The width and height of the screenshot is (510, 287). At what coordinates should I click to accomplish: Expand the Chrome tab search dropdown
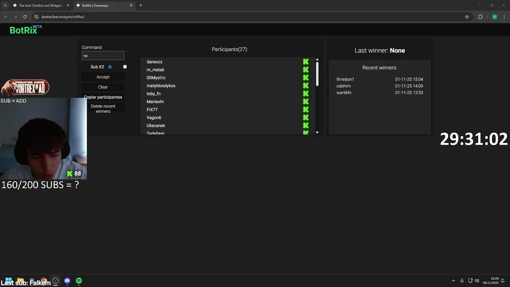tap(5, 6)
